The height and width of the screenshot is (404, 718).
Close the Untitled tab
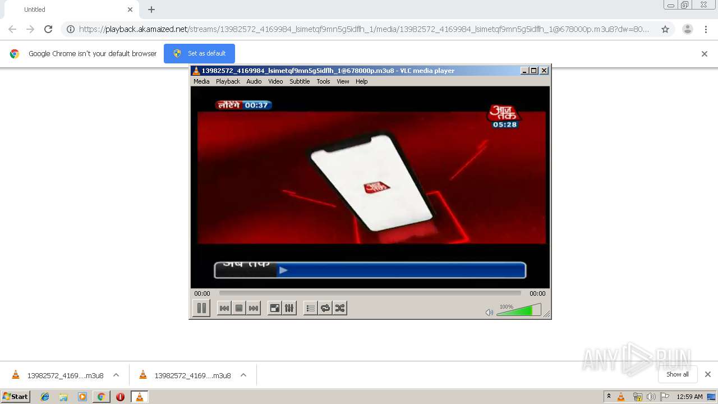[x=130, y=10]
